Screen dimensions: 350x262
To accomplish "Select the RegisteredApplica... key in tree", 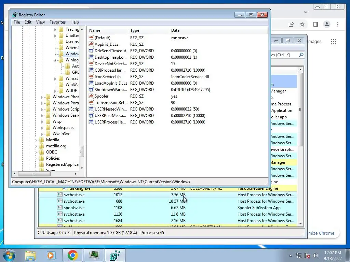I will [62, 164].
